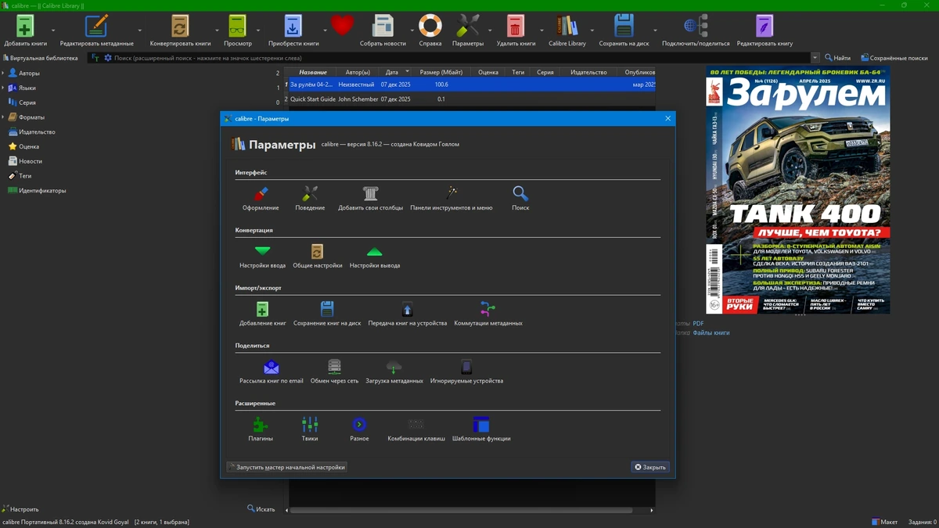Image resolution: width=939 pixels, height=528 pixels.
Task: Click Закрыть button in Параметры dialog
Action: [x=650, y=467]
